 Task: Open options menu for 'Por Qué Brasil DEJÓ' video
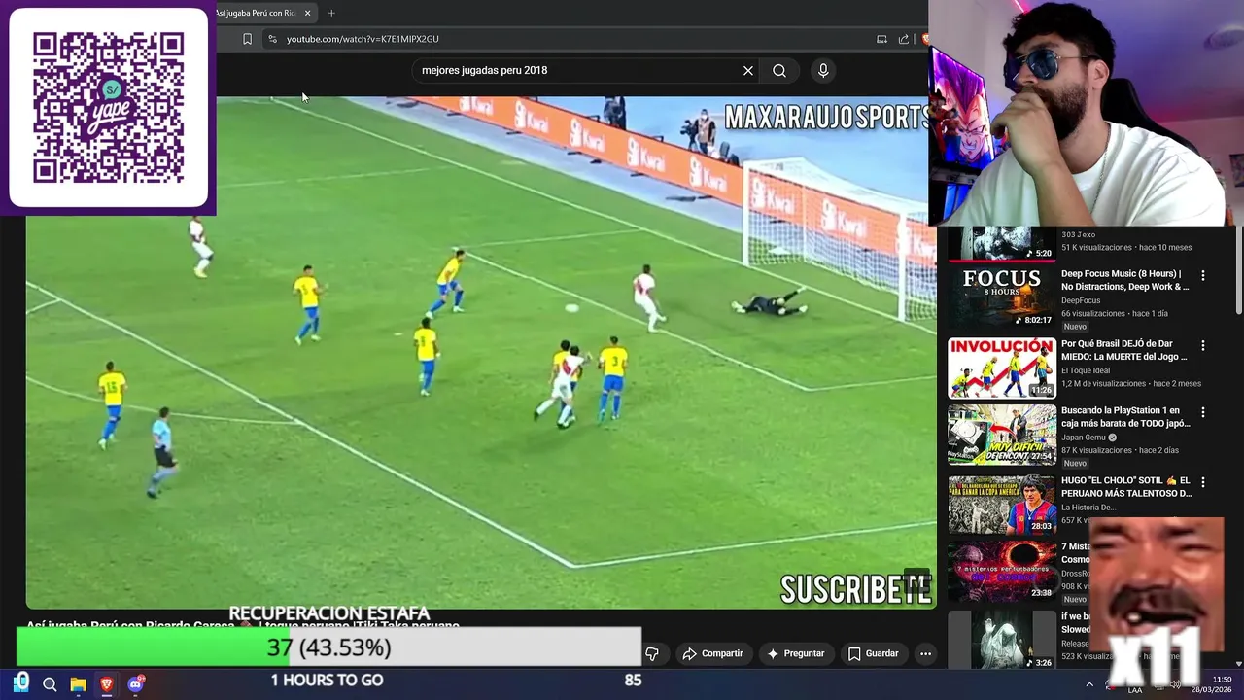tap(1203, 345)
